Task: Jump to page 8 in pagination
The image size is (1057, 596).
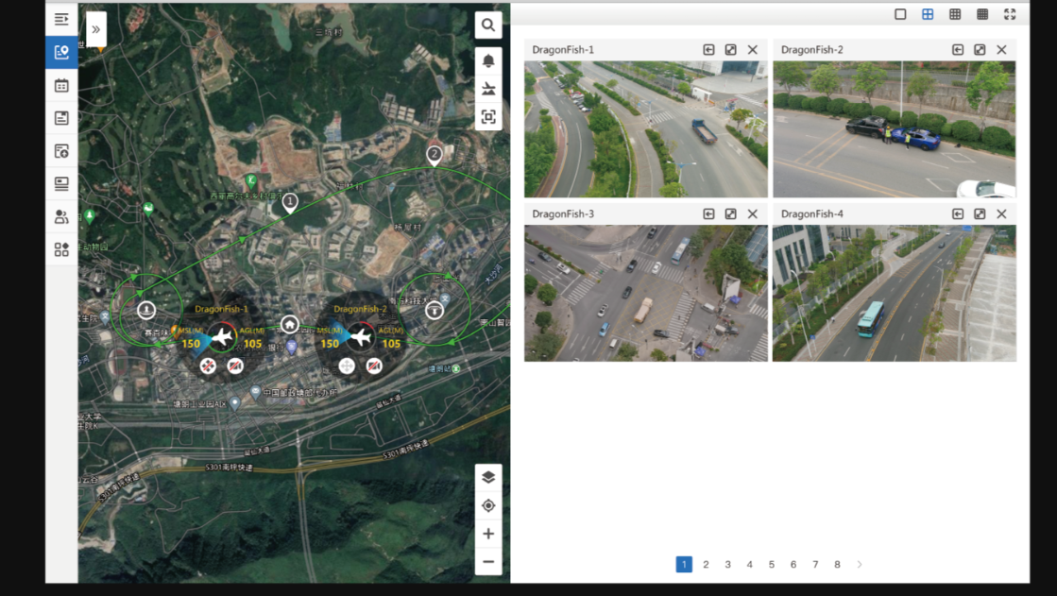Action: 837,564
